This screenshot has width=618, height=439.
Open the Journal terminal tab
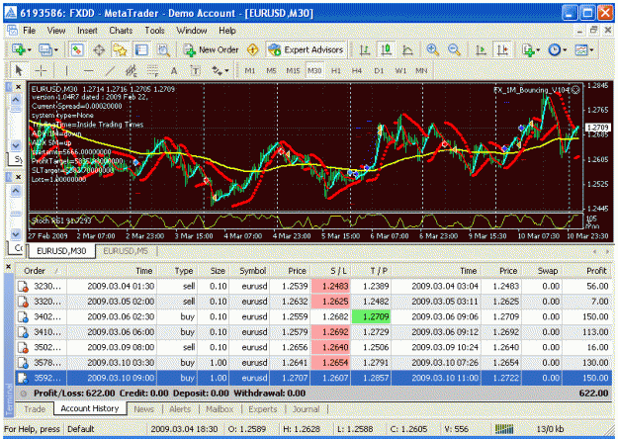(x=306, y=409)
